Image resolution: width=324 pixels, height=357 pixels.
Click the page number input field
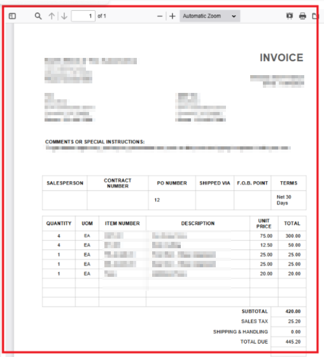tap(83, 16)
